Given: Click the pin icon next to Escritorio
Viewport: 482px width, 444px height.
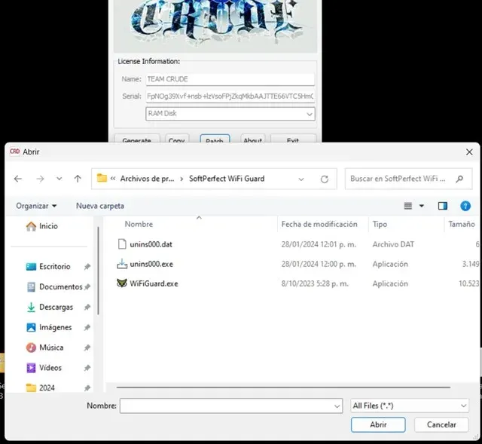Looking at the screenshot, I should [x=87, y=266].
